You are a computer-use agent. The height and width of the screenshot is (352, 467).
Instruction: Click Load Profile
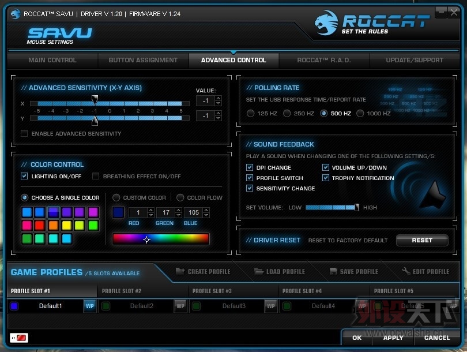click(280, 272)
